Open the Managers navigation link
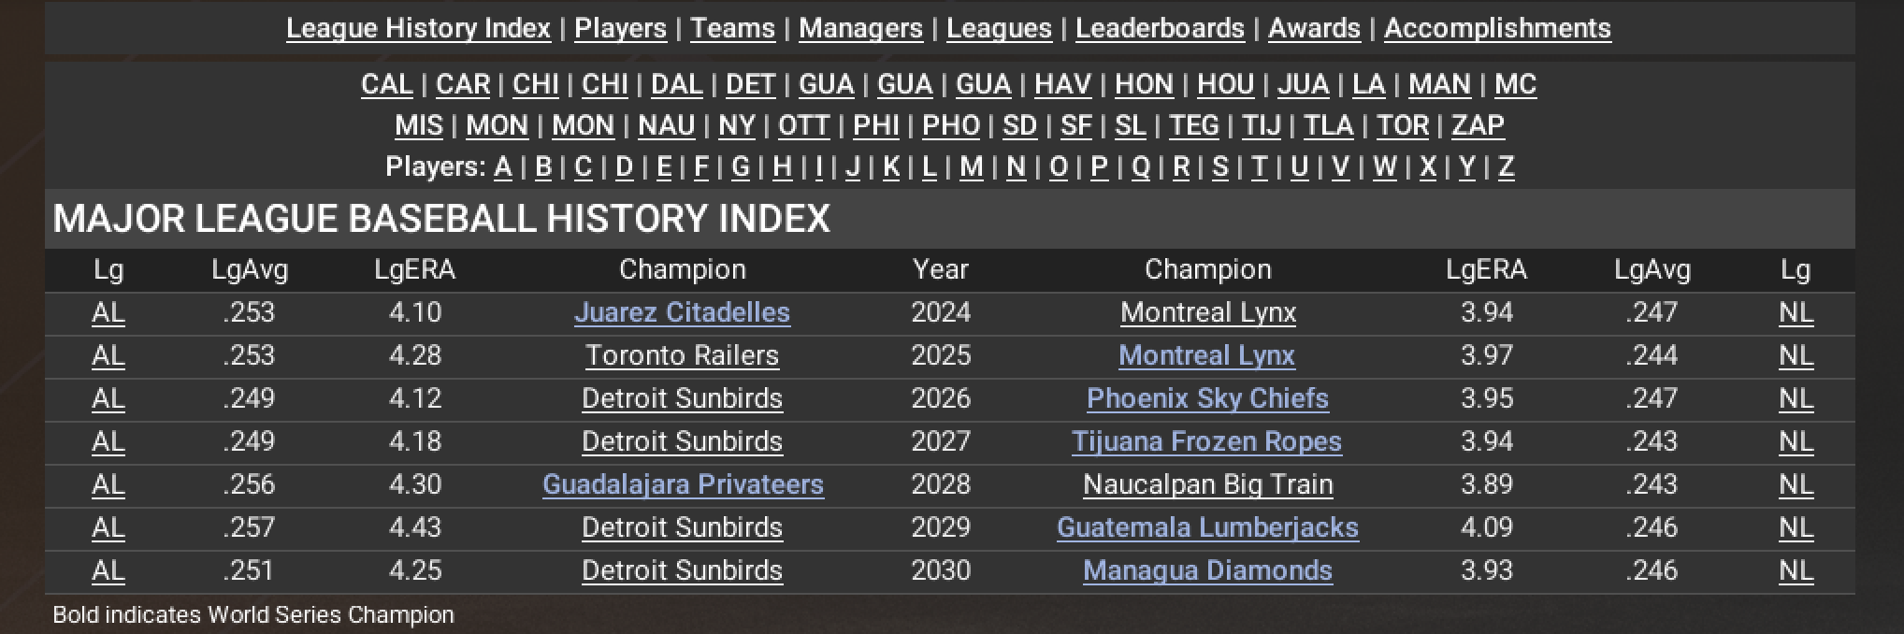The width and height of the screenshot is (1904, 634). [x=860, y=28]
